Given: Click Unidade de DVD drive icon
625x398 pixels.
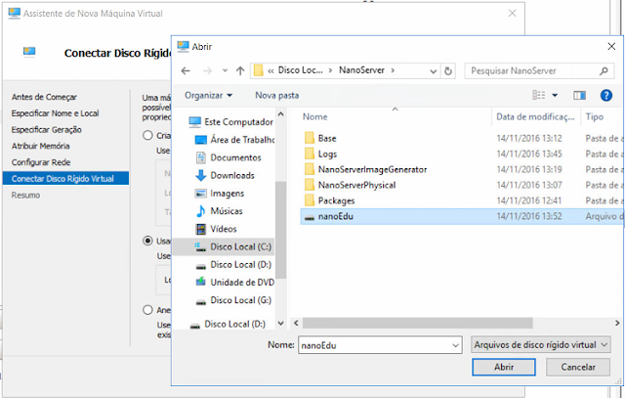Looking at the screenshot, I should pos(200,282).
